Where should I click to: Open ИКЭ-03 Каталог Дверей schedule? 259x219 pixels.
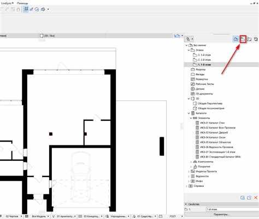[214, 132]
